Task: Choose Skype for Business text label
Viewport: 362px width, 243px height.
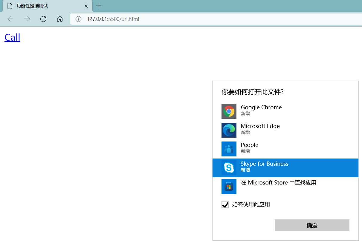Action: [265, 164]
